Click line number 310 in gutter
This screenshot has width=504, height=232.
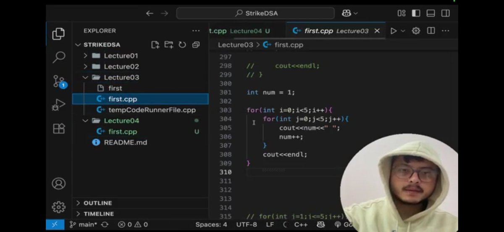226,172
